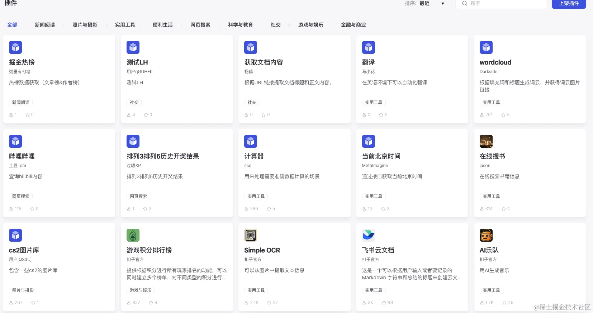Open the wordcloud plugin title

click(x=495, y=62)
